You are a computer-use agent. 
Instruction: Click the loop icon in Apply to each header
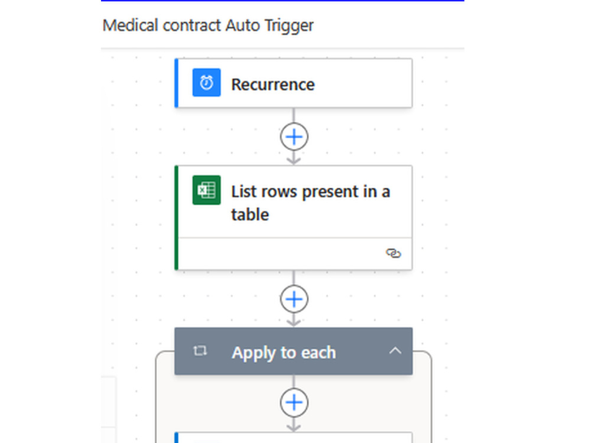tap(200, 351)
